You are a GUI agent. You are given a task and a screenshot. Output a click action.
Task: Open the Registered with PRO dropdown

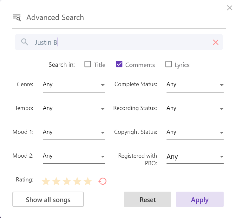click(x=195, y=157)
